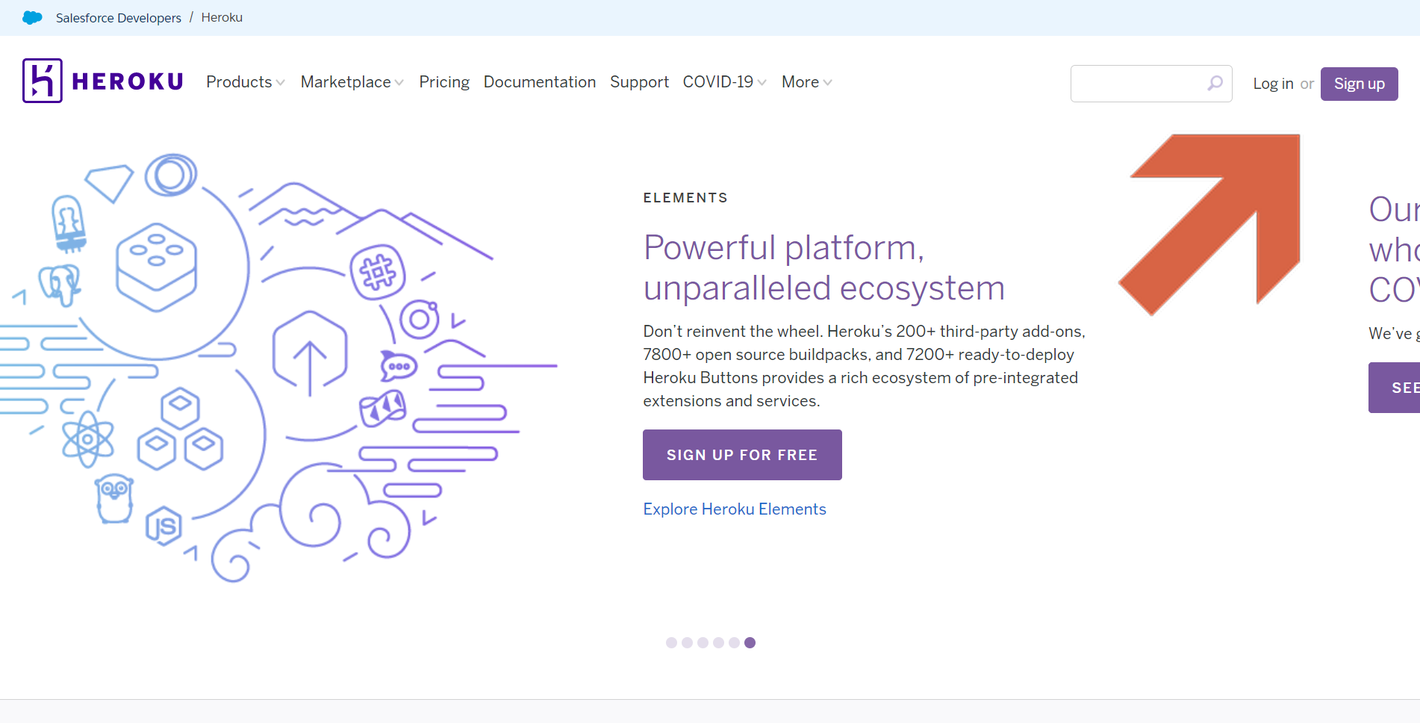
Task: Click the upload arrow hexagon icon
Action: (310, 355)
